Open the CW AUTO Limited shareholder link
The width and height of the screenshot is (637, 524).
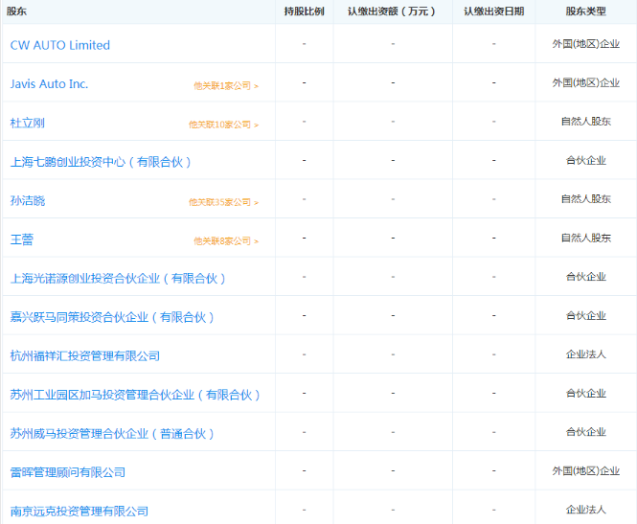coord(60,45)
